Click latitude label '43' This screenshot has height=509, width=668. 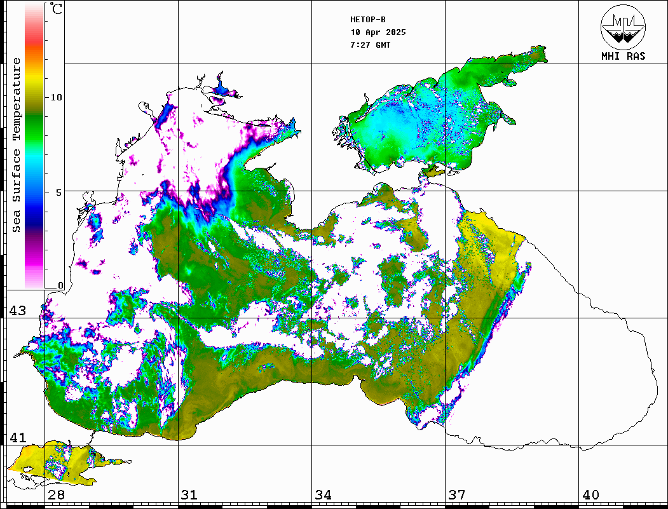[x=18, y=311]
